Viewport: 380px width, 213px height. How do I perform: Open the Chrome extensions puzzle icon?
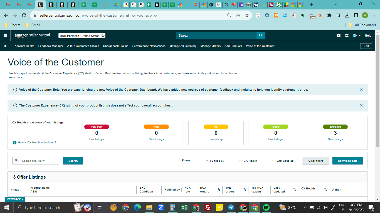pos(329,15)
